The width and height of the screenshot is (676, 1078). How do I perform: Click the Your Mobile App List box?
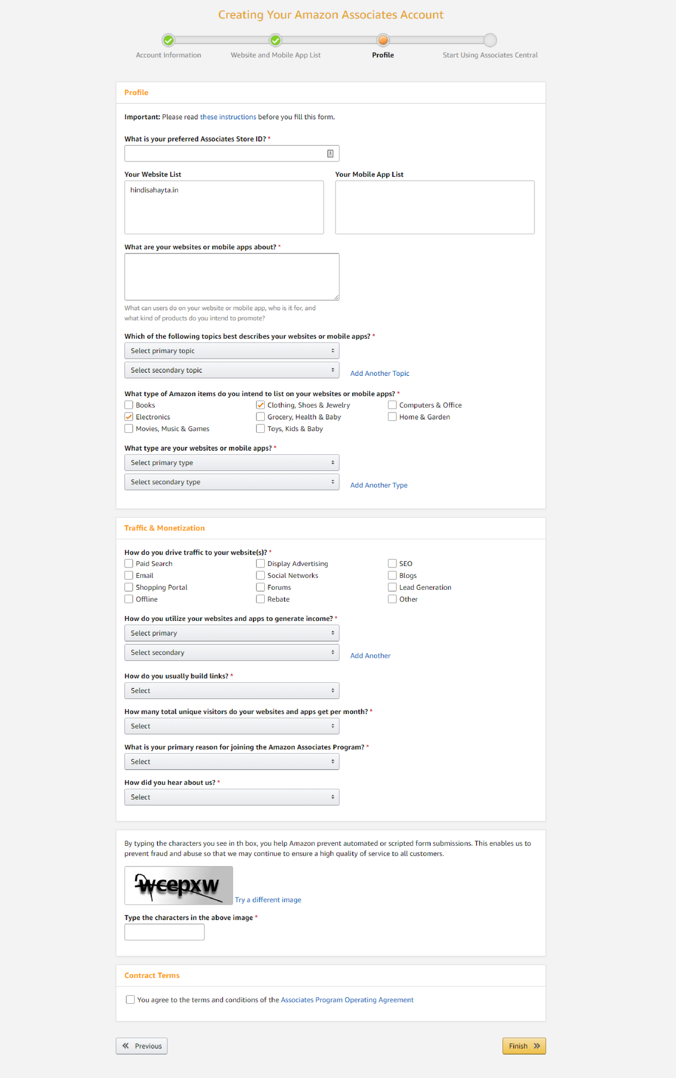435,207
